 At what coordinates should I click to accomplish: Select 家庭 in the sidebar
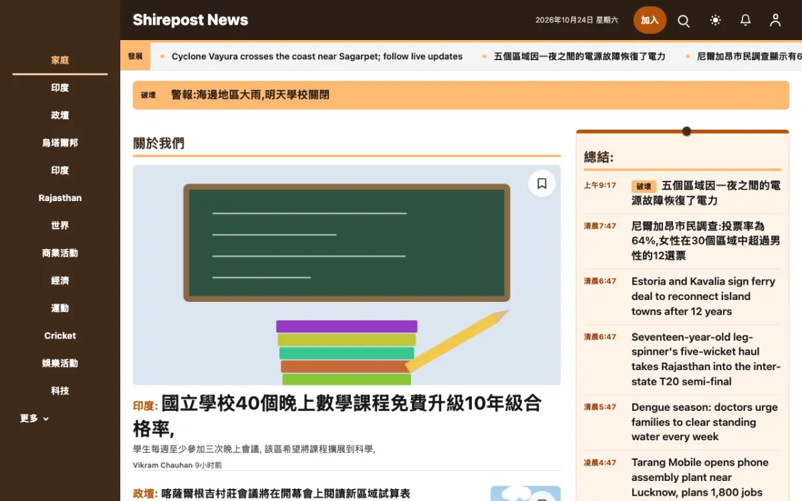60,60
